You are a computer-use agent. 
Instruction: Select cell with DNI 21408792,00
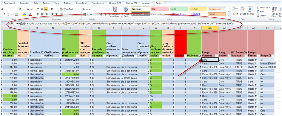[x=70, y=60]
